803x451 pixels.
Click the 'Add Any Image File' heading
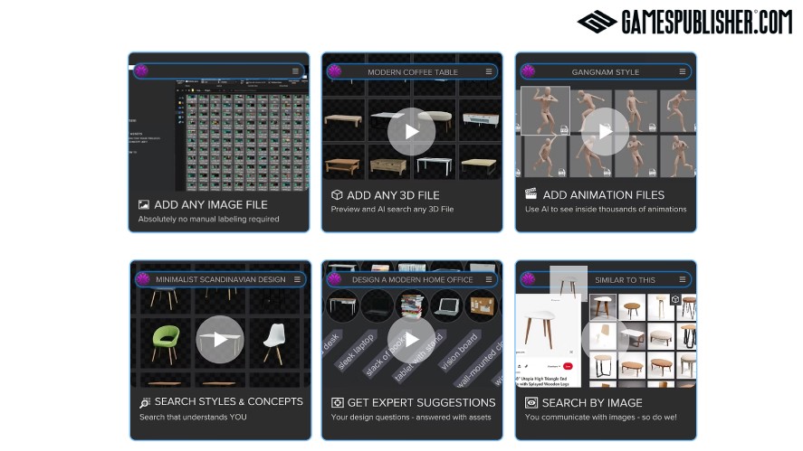211,204
